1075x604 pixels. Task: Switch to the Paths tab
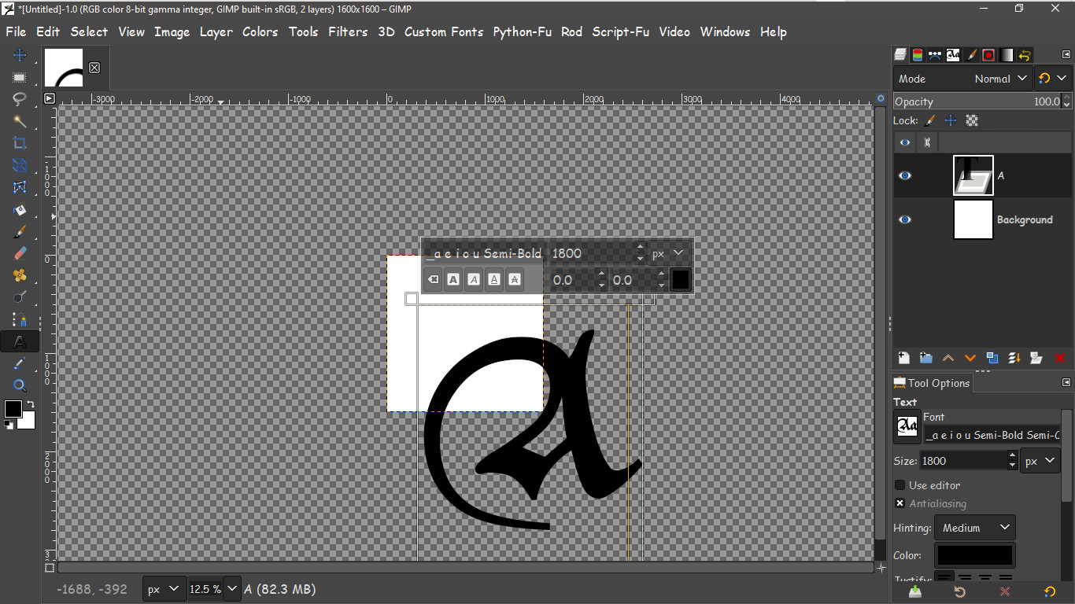[935, 55]
